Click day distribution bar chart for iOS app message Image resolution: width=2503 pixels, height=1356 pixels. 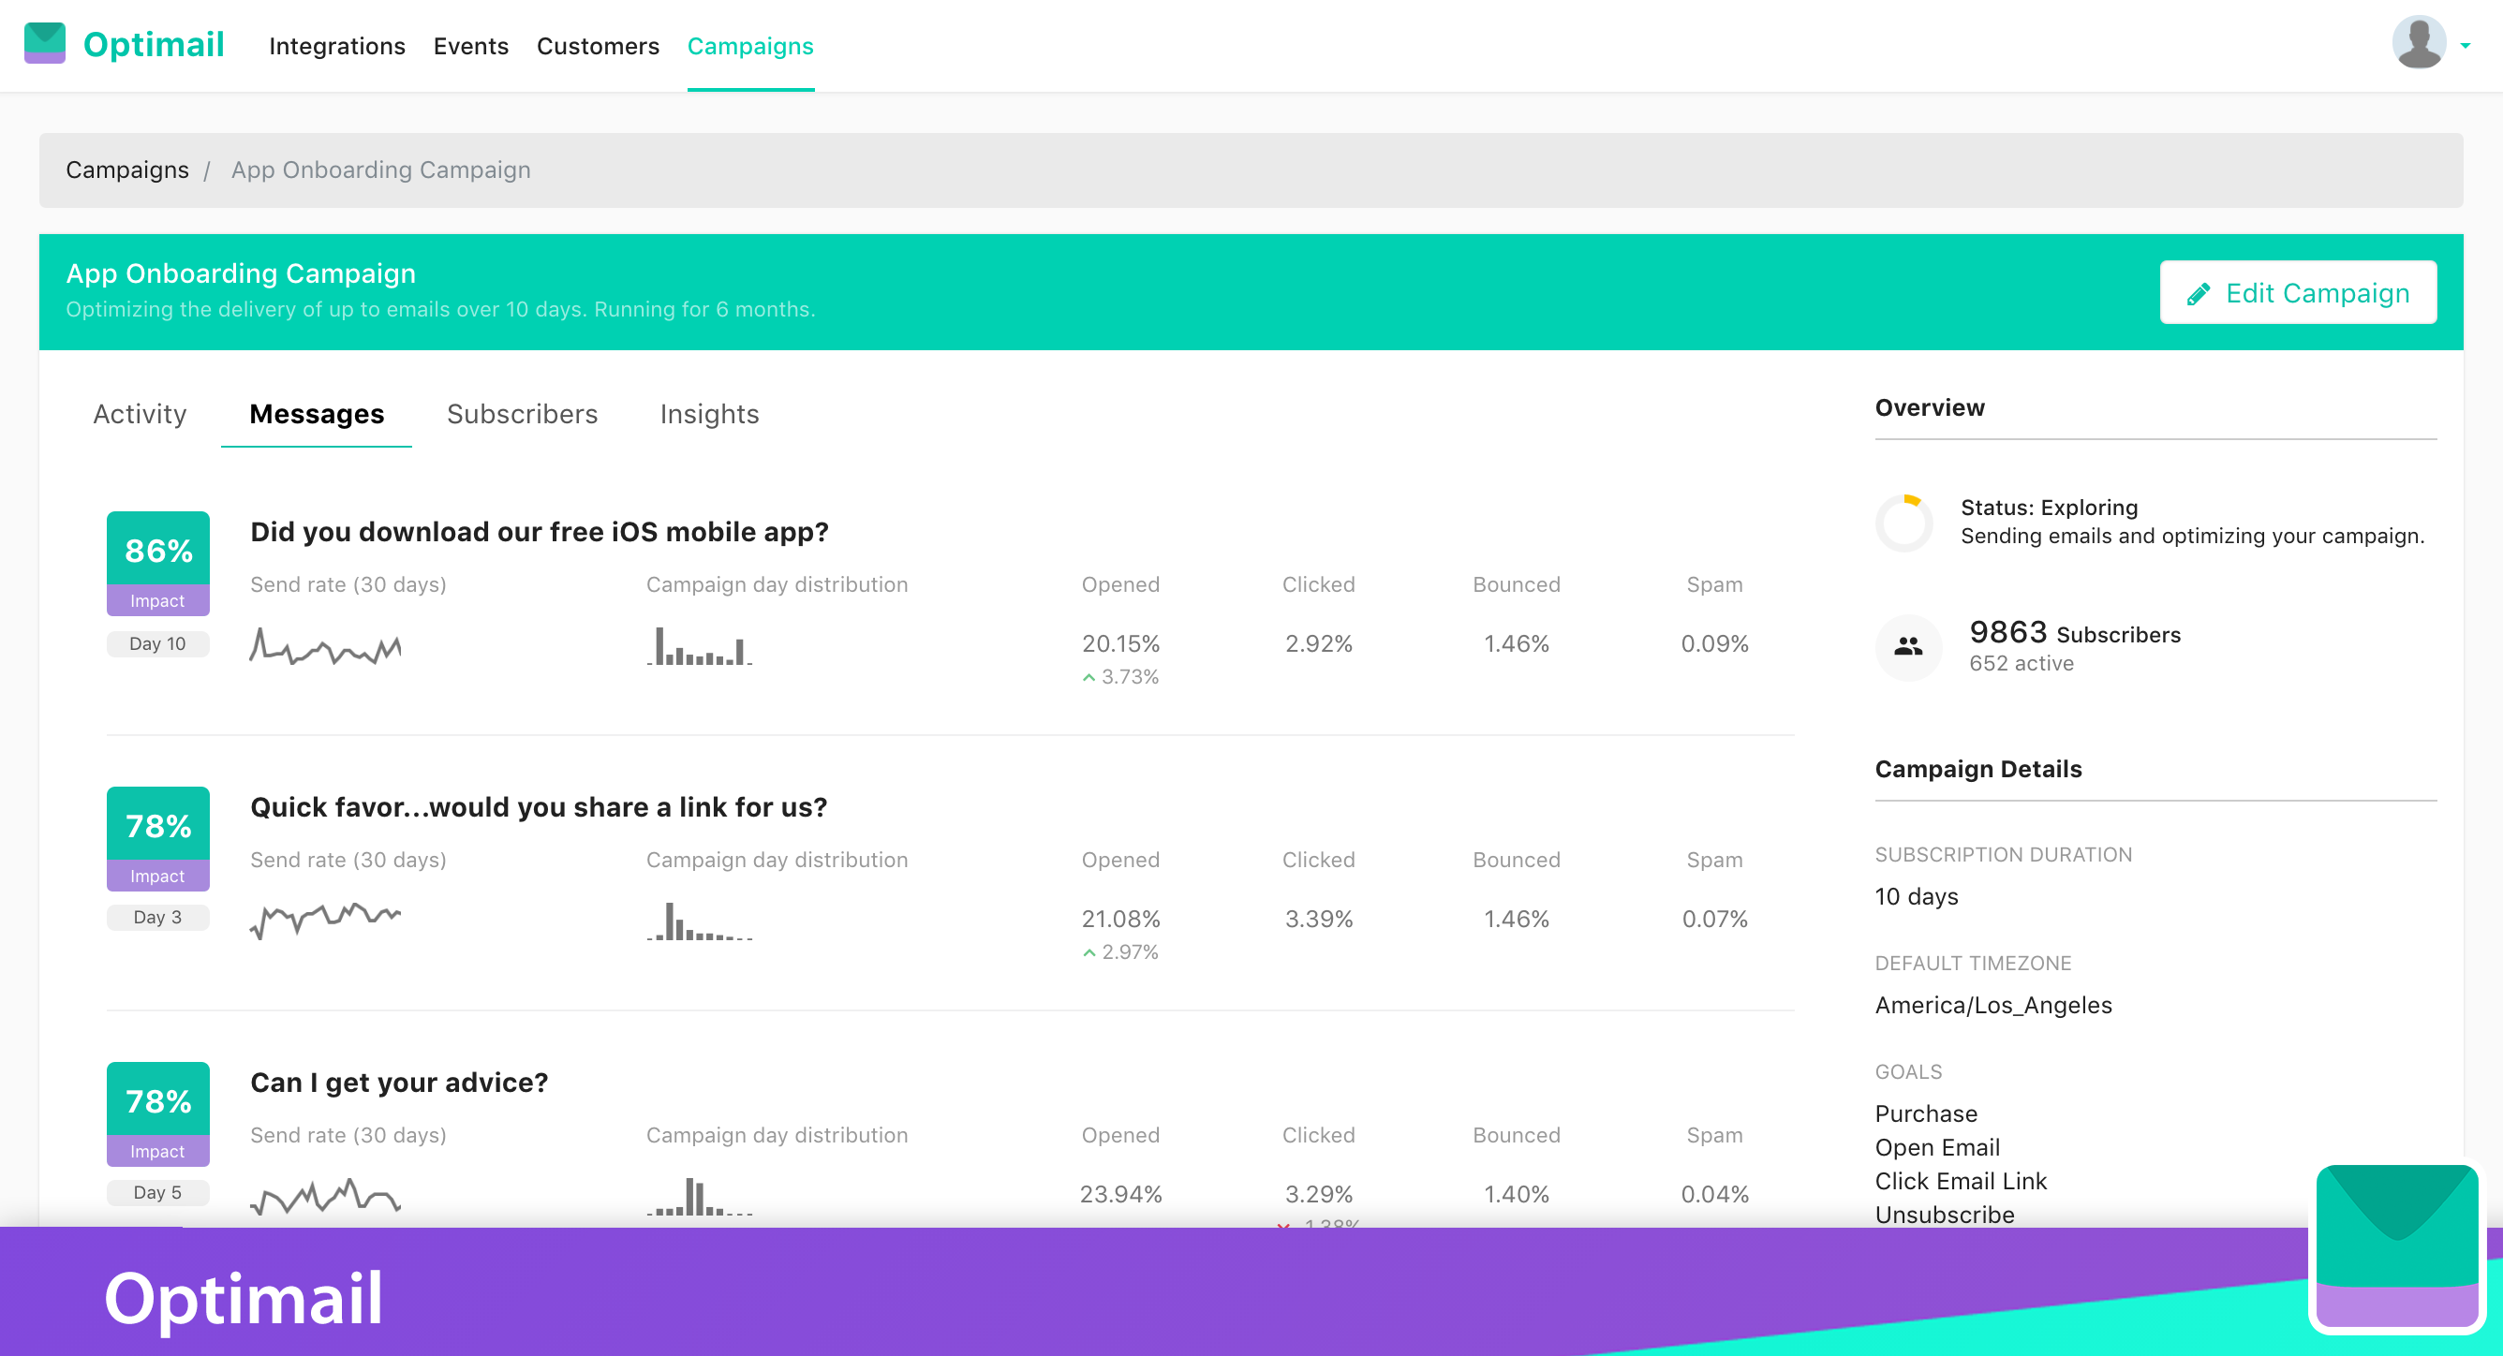(700, 646)
